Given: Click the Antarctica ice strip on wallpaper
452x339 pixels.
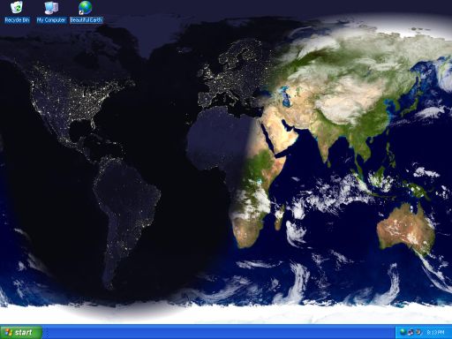Looking at the screenshot, I should coord(226,313).
